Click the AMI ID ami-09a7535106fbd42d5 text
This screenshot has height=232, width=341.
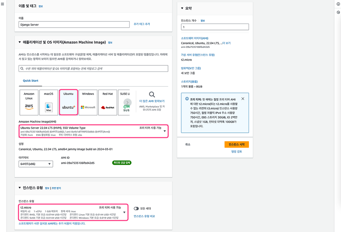point(78,163)
